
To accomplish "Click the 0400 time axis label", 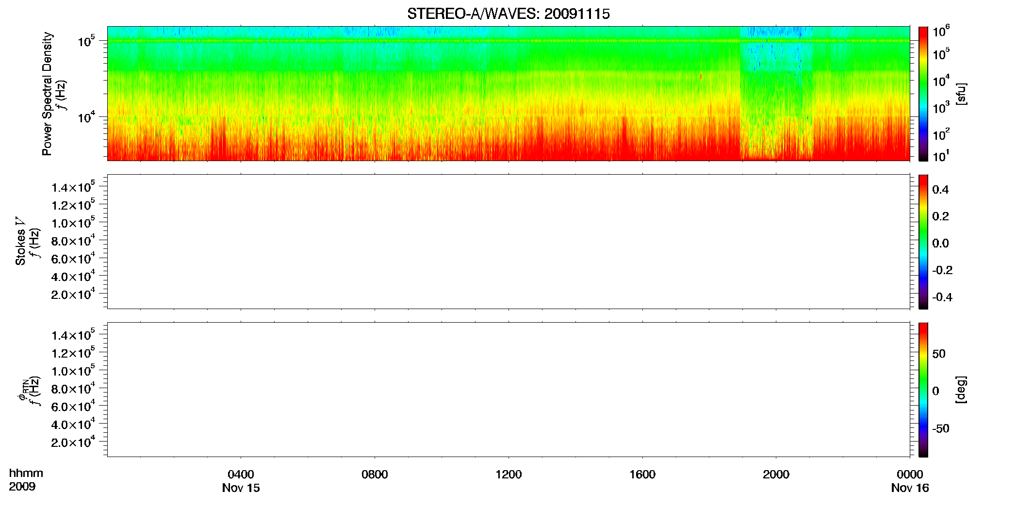I will (x=241, y=475).
